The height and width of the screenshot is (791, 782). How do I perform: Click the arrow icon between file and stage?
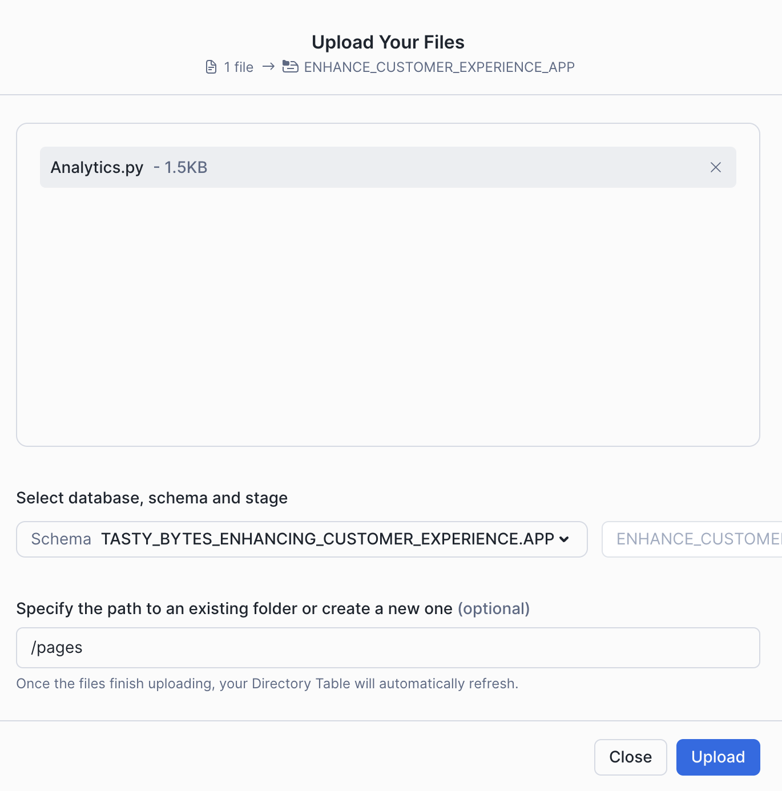click(x=268, y=67)
